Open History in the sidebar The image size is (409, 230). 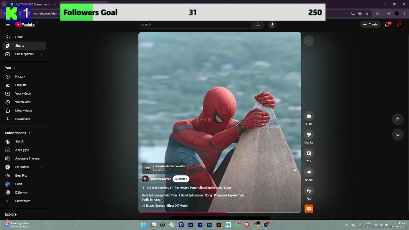24,77
